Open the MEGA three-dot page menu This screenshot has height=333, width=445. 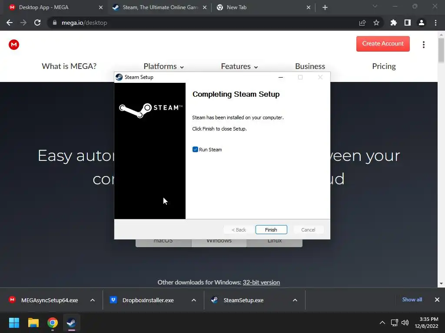coord(423,45)
